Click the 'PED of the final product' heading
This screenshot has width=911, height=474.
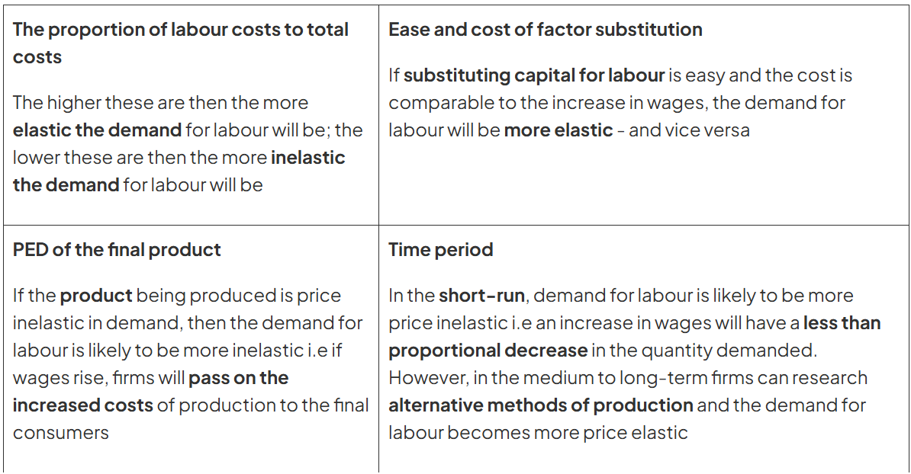point(117,250)
